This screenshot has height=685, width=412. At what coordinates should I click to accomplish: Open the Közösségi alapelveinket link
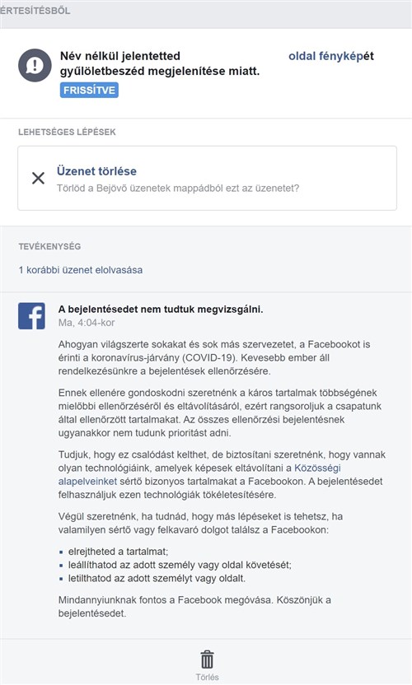199,475
